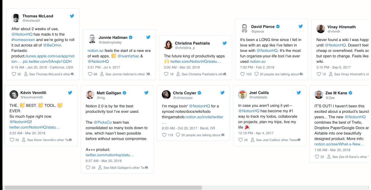Screen dimensions: 371x190
Task: Click the info icon on David Pierce's card
Action: pos(301,74)
